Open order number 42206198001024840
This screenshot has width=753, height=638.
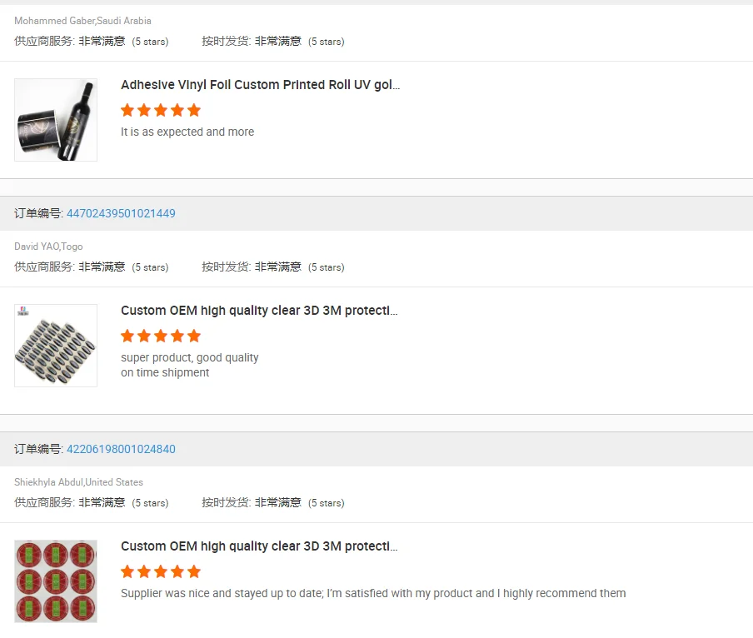pyautogui.click(x=121, y=449)
